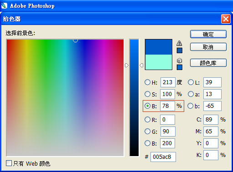Click the right slider arrow of brightness strip
The height and width of the screenshot is (172, 233).
tap(141, 66)
